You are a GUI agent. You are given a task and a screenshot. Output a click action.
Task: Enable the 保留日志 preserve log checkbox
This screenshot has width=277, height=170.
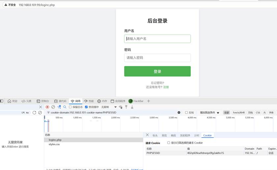click(x=70, y=107)
